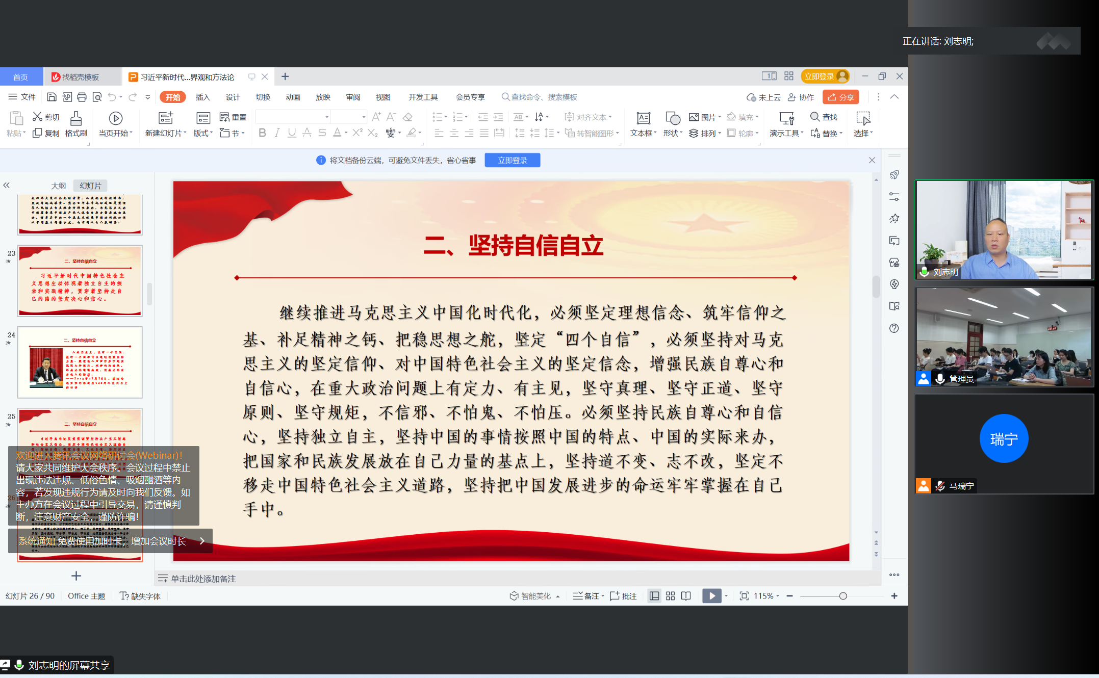Click the zoom slider handle
Screen dimensions: 1099x678
point(843,596)
